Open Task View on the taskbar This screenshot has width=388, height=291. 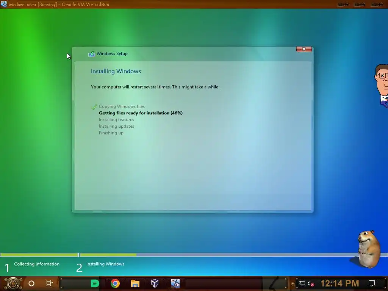tap(50, 283)
